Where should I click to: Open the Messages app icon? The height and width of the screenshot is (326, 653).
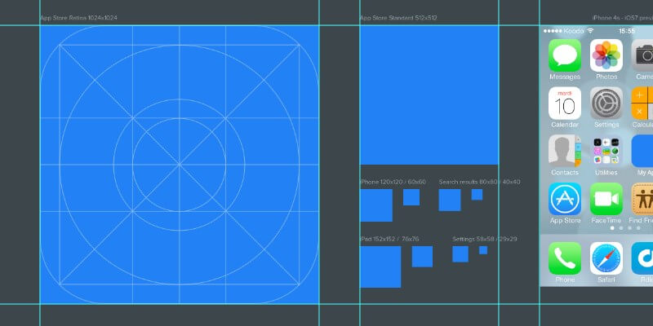[x=565, y=56]
